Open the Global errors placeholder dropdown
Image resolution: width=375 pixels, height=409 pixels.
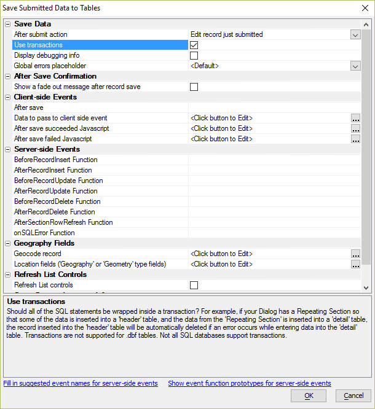(x=355, y=66)
